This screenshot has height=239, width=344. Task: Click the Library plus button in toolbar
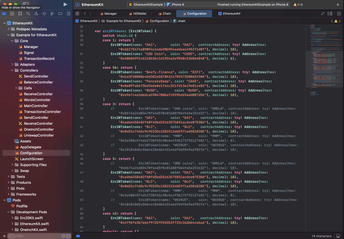click(338, 5)
